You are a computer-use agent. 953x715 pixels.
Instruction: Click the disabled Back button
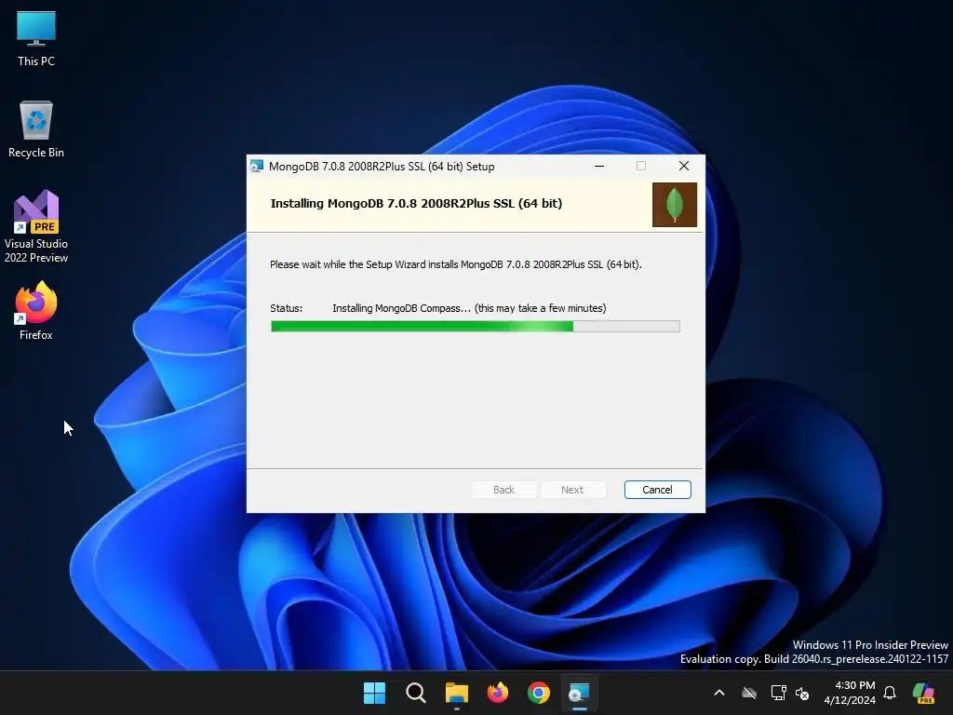pos(503,490)
